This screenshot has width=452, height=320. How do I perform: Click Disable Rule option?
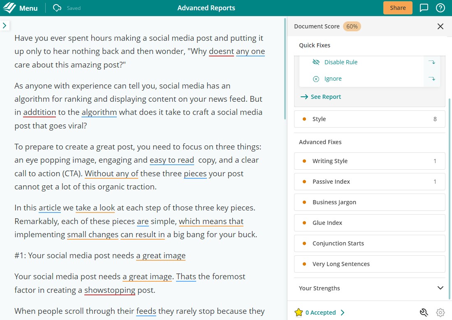pos(341,62)
